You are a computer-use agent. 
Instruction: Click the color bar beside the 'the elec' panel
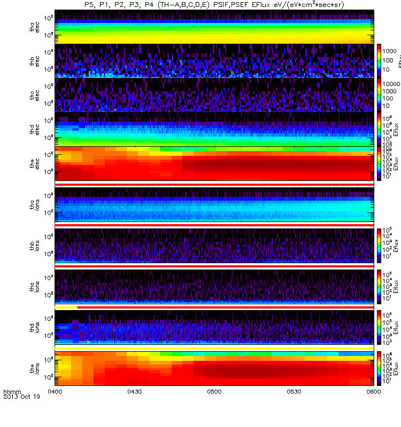point(379,164)
